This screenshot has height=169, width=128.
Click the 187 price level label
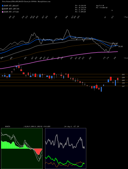pos(123,86)
